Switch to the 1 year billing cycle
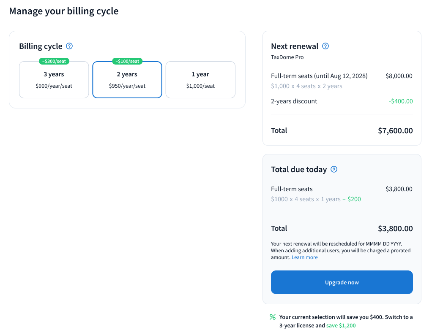The width and height of the screenshot is (432, 335). (x=200, y=80)
